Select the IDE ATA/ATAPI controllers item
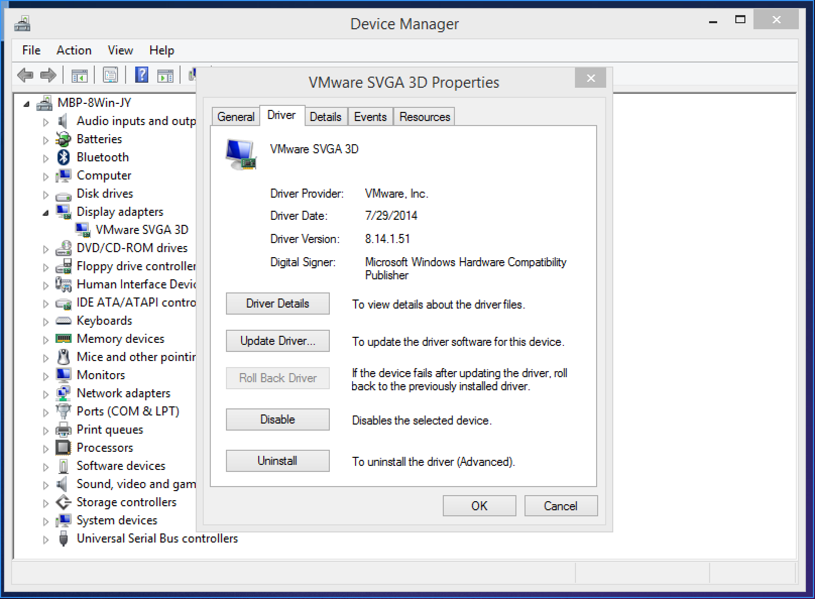 pos(136,303)
